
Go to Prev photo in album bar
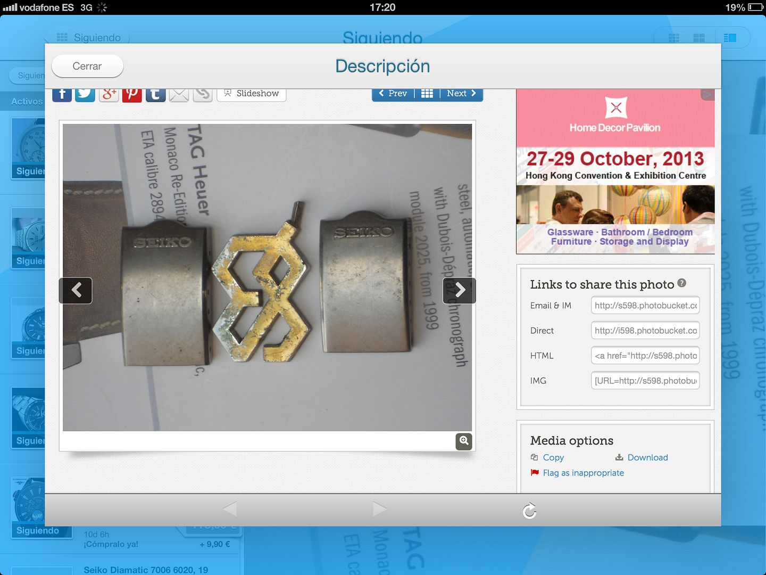point(393,93)
